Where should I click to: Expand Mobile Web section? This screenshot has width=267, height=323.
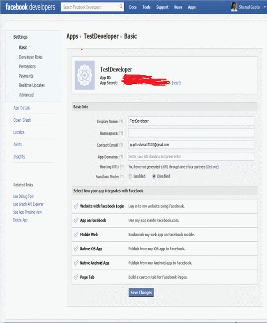coord(165,235)
